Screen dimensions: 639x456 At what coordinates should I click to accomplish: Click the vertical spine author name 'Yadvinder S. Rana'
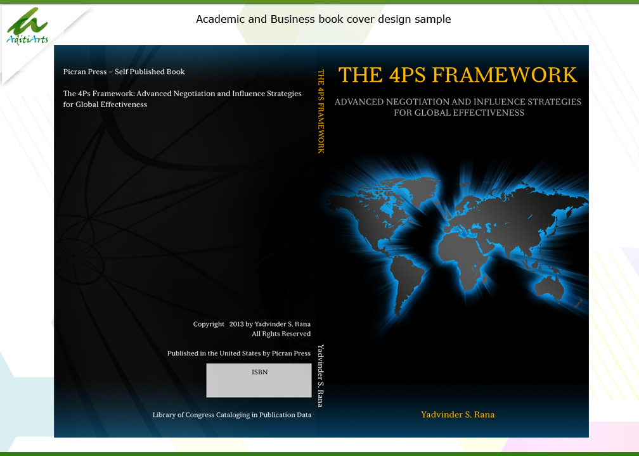coord(320,376)
